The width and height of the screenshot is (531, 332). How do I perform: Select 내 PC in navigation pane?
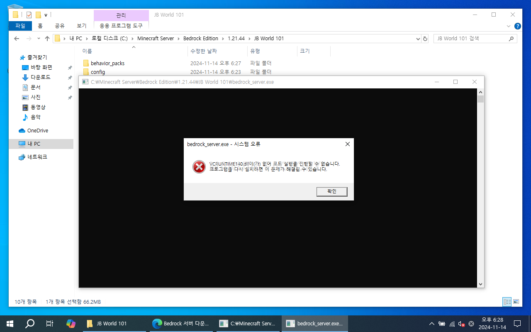click(x=41, y=144)
